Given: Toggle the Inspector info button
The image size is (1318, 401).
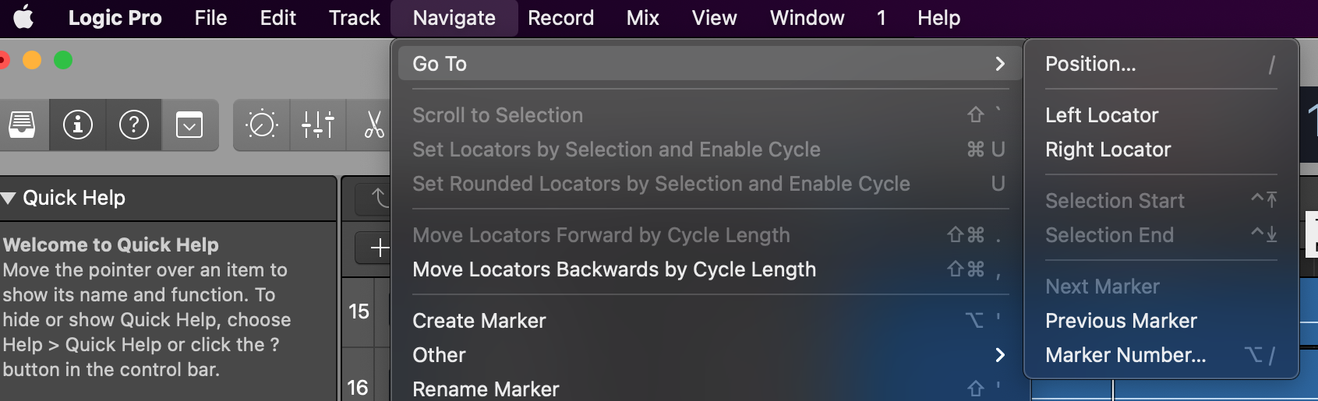Looking at the screenshot, I should coord(78,125).
